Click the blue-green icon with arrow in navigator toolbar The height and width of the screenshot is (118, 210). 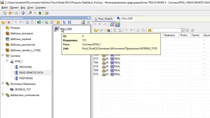[39, 22]
